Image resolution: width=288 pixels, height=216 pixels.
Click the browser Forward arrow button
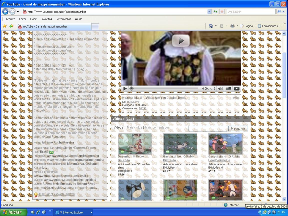pos(12,11)
